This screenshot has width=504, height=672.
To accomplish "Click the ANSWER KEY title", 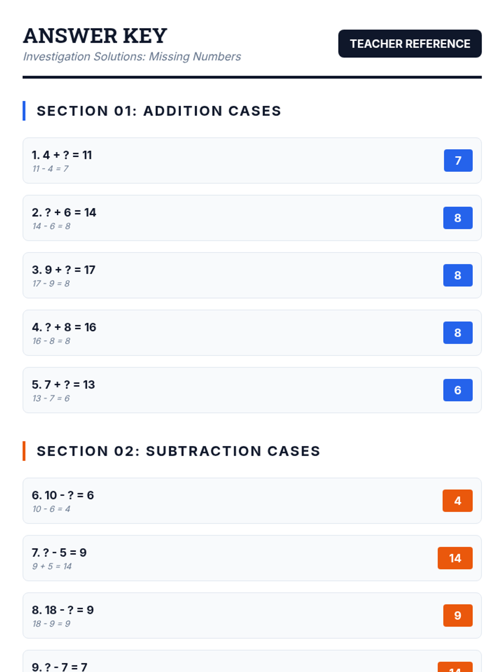I will [x=95, y=36].
